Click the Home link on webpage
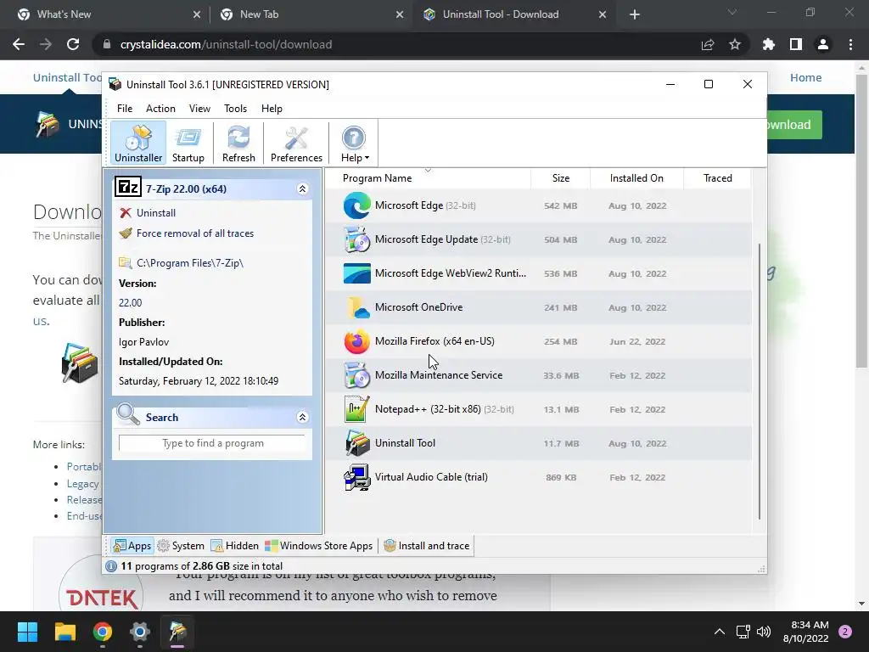The height and width of the screenshot is (652, 869). click(805, 77)
